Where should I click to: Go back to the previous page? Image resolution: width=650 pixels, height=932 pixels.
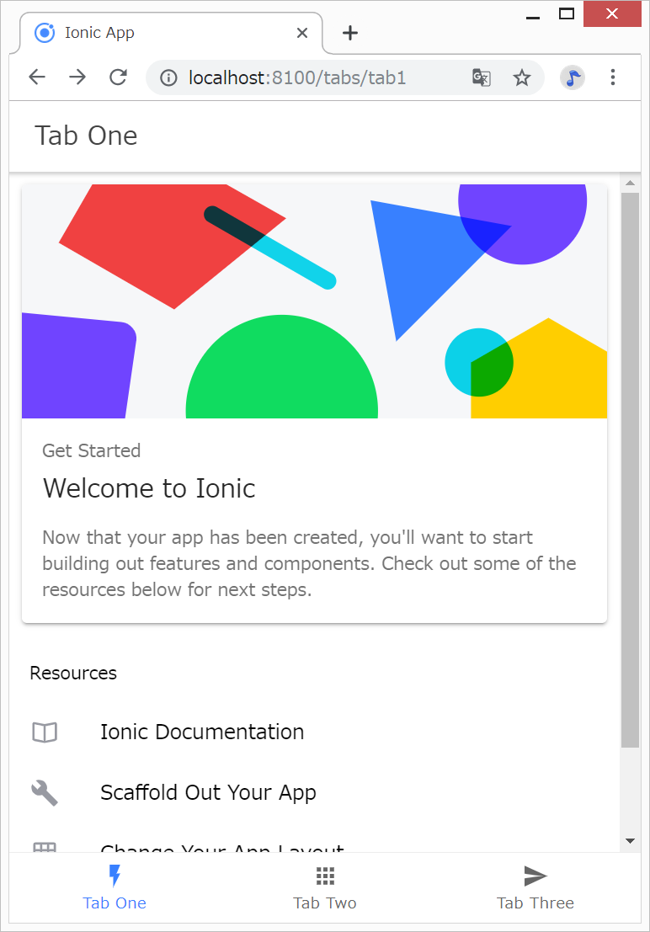(x=37, y=78)
